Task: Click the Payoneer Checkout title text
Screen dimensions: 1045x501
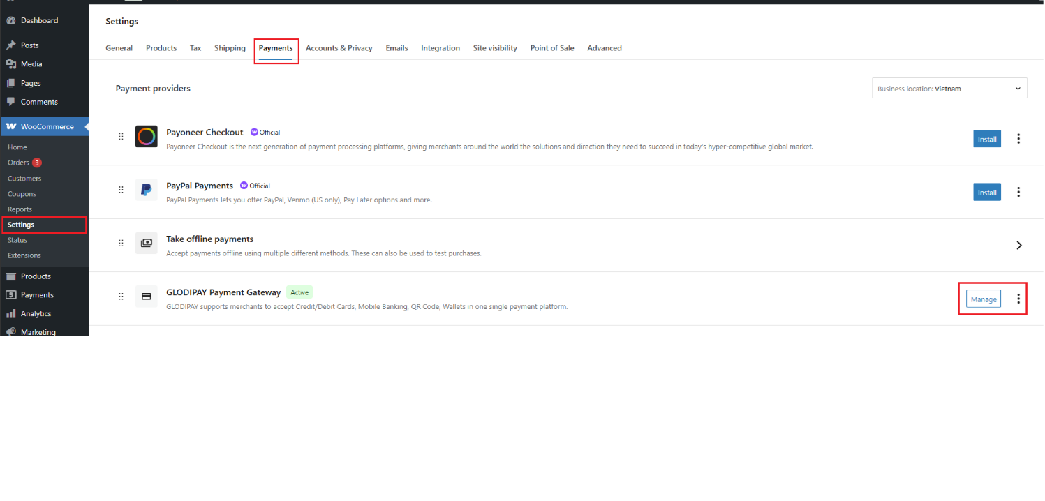Action: tap(205, 133)
